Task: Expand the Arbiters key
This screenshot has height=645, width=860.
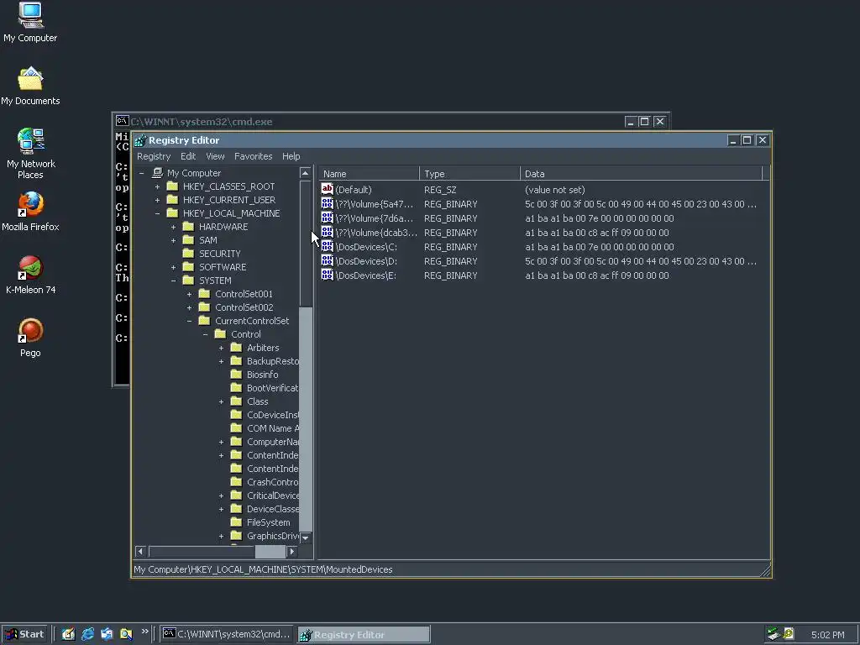Action: (221, 348)
